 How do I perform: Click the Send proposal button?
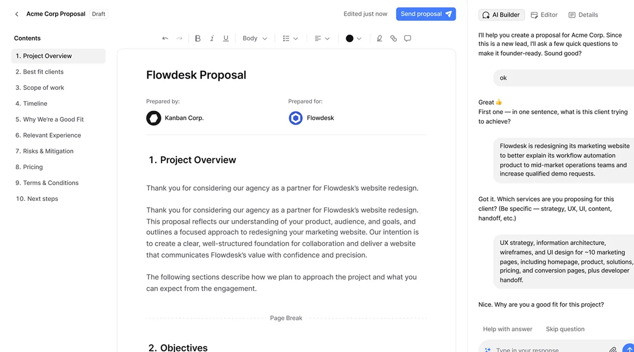click(x=426, y=14)
